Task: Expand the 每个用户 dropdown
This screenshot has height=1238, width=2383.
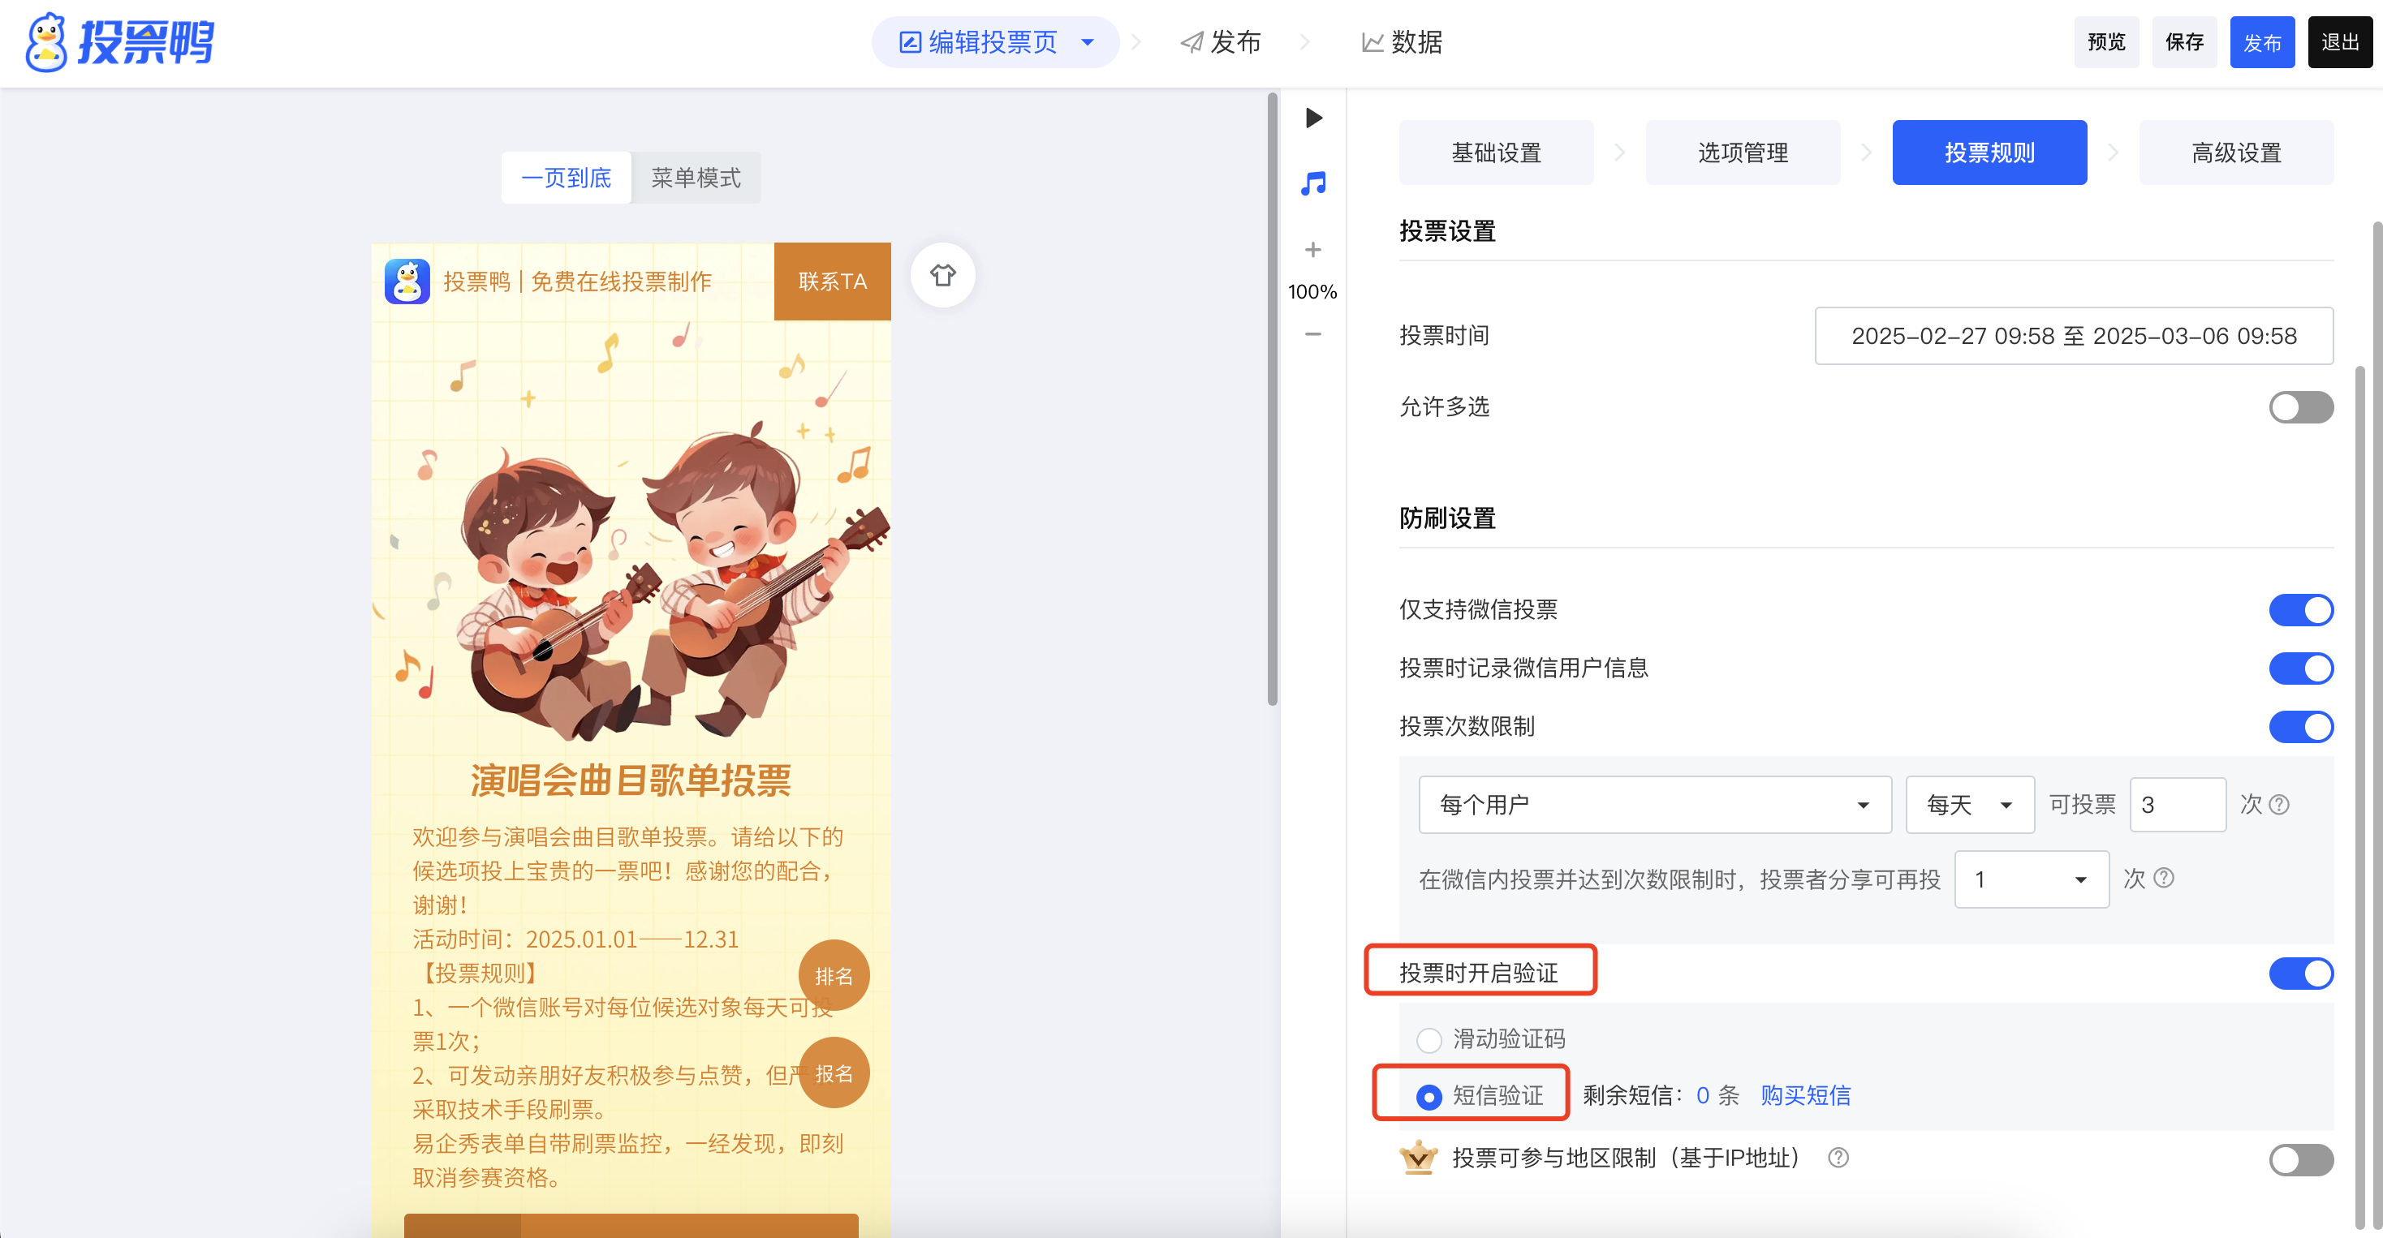Action: [1654, 805]
